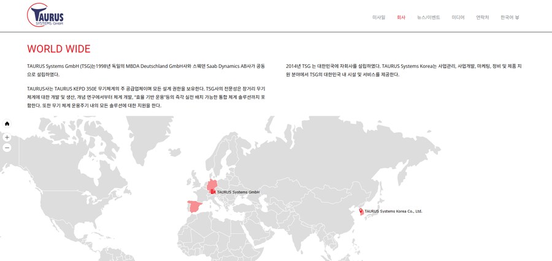Click the WORLD WIDE heading
The image size is (552, 261).
(x=59, y=49)
